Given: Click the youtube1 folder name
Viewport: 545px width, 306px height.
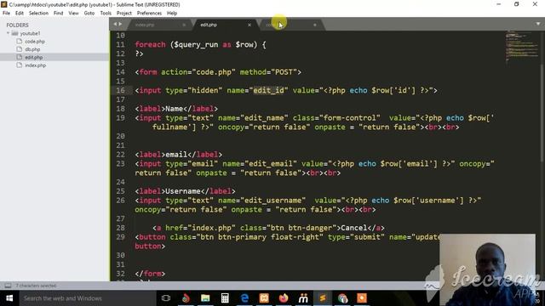Looking at the screenshot, I should click(30, 33).
